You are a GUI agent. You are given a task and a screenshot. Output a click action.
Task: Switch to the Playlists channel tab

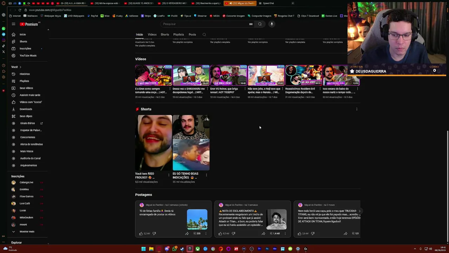pyautogui.click(x=179, y=34)
